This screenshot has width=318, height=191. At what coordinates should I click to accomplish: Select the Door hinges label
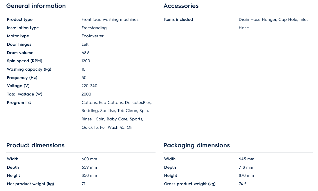click(19, 45)
